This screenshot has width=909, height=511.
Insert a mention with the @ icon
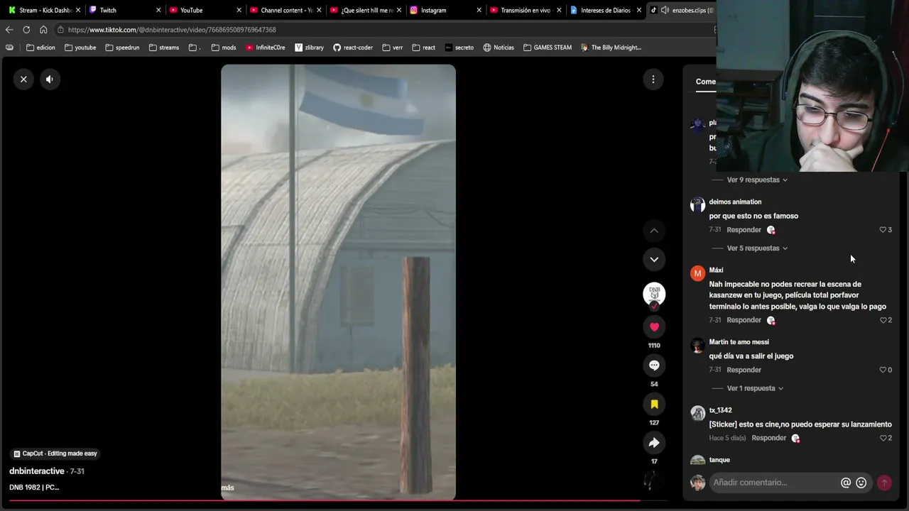(846, 483)
